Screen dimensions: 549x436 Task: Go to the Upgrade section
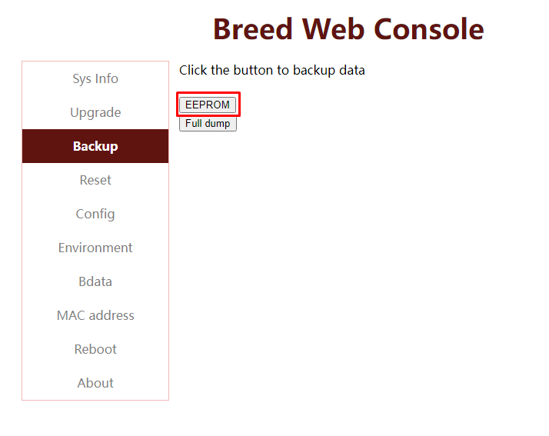95,112
